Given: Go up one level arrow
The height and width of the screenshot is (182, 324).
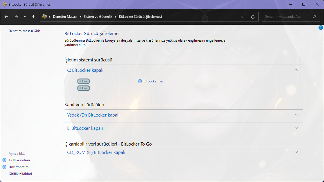Looking at the screenshot, I should [33, 17].
